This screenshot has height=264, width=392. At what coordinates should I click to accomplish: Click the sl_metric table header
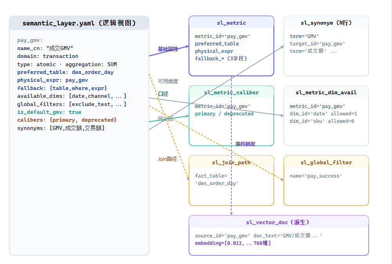(231, 23)
